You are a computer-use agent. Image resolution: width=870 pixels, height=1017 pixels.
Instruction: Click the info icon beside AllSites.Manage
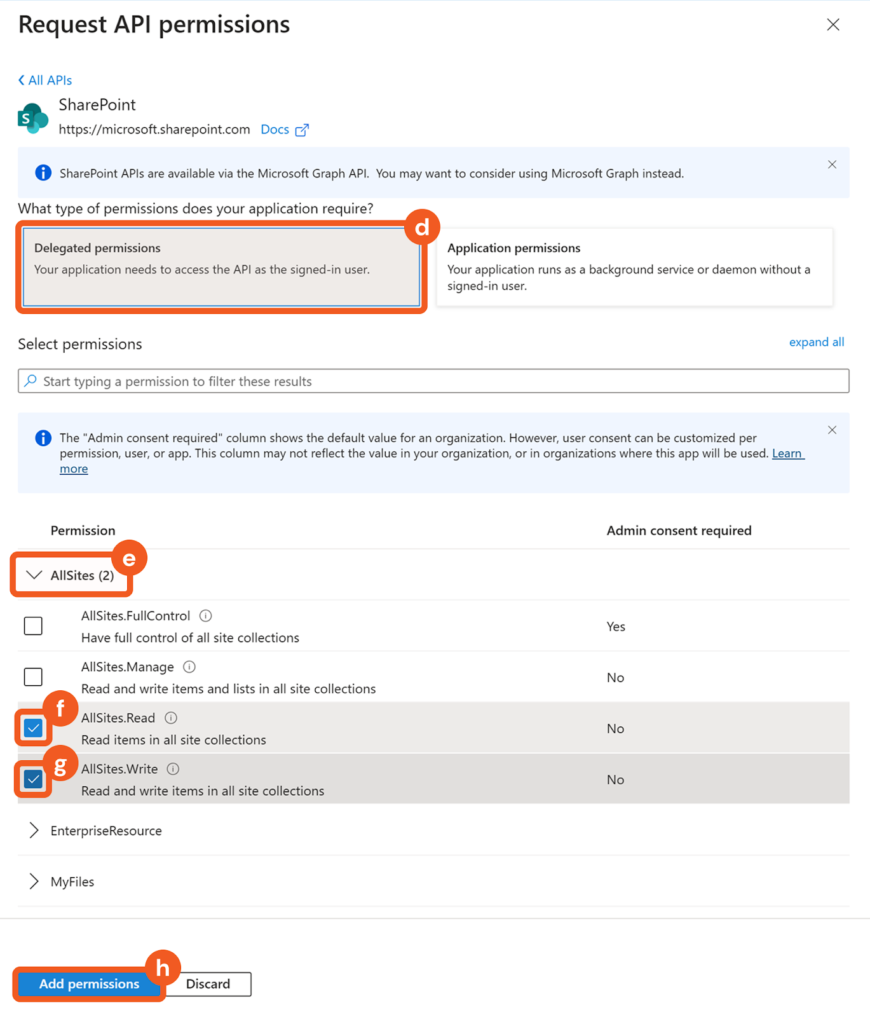point(189,667)
